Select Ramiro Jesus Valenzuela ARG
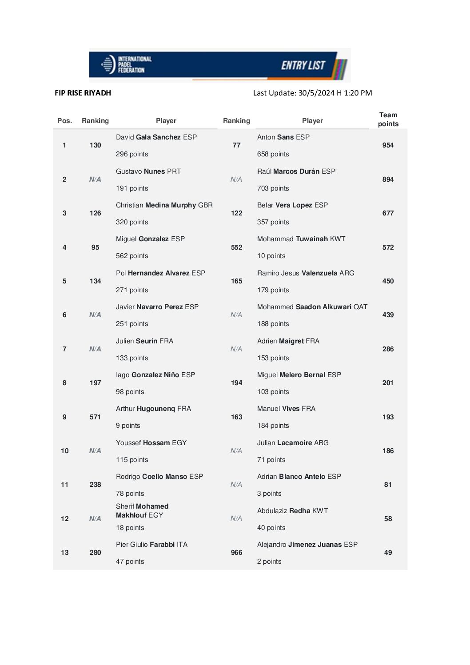 click(x=306, y=273)
